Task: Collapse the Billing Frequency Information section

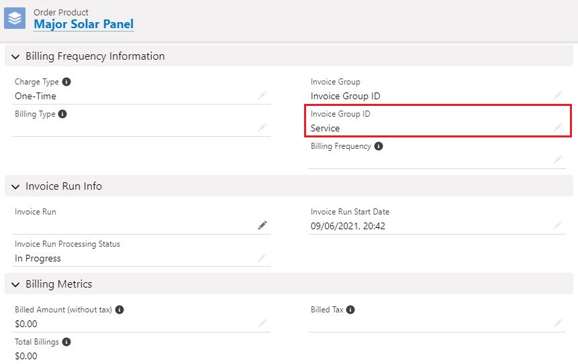Action: coord(15,56)
